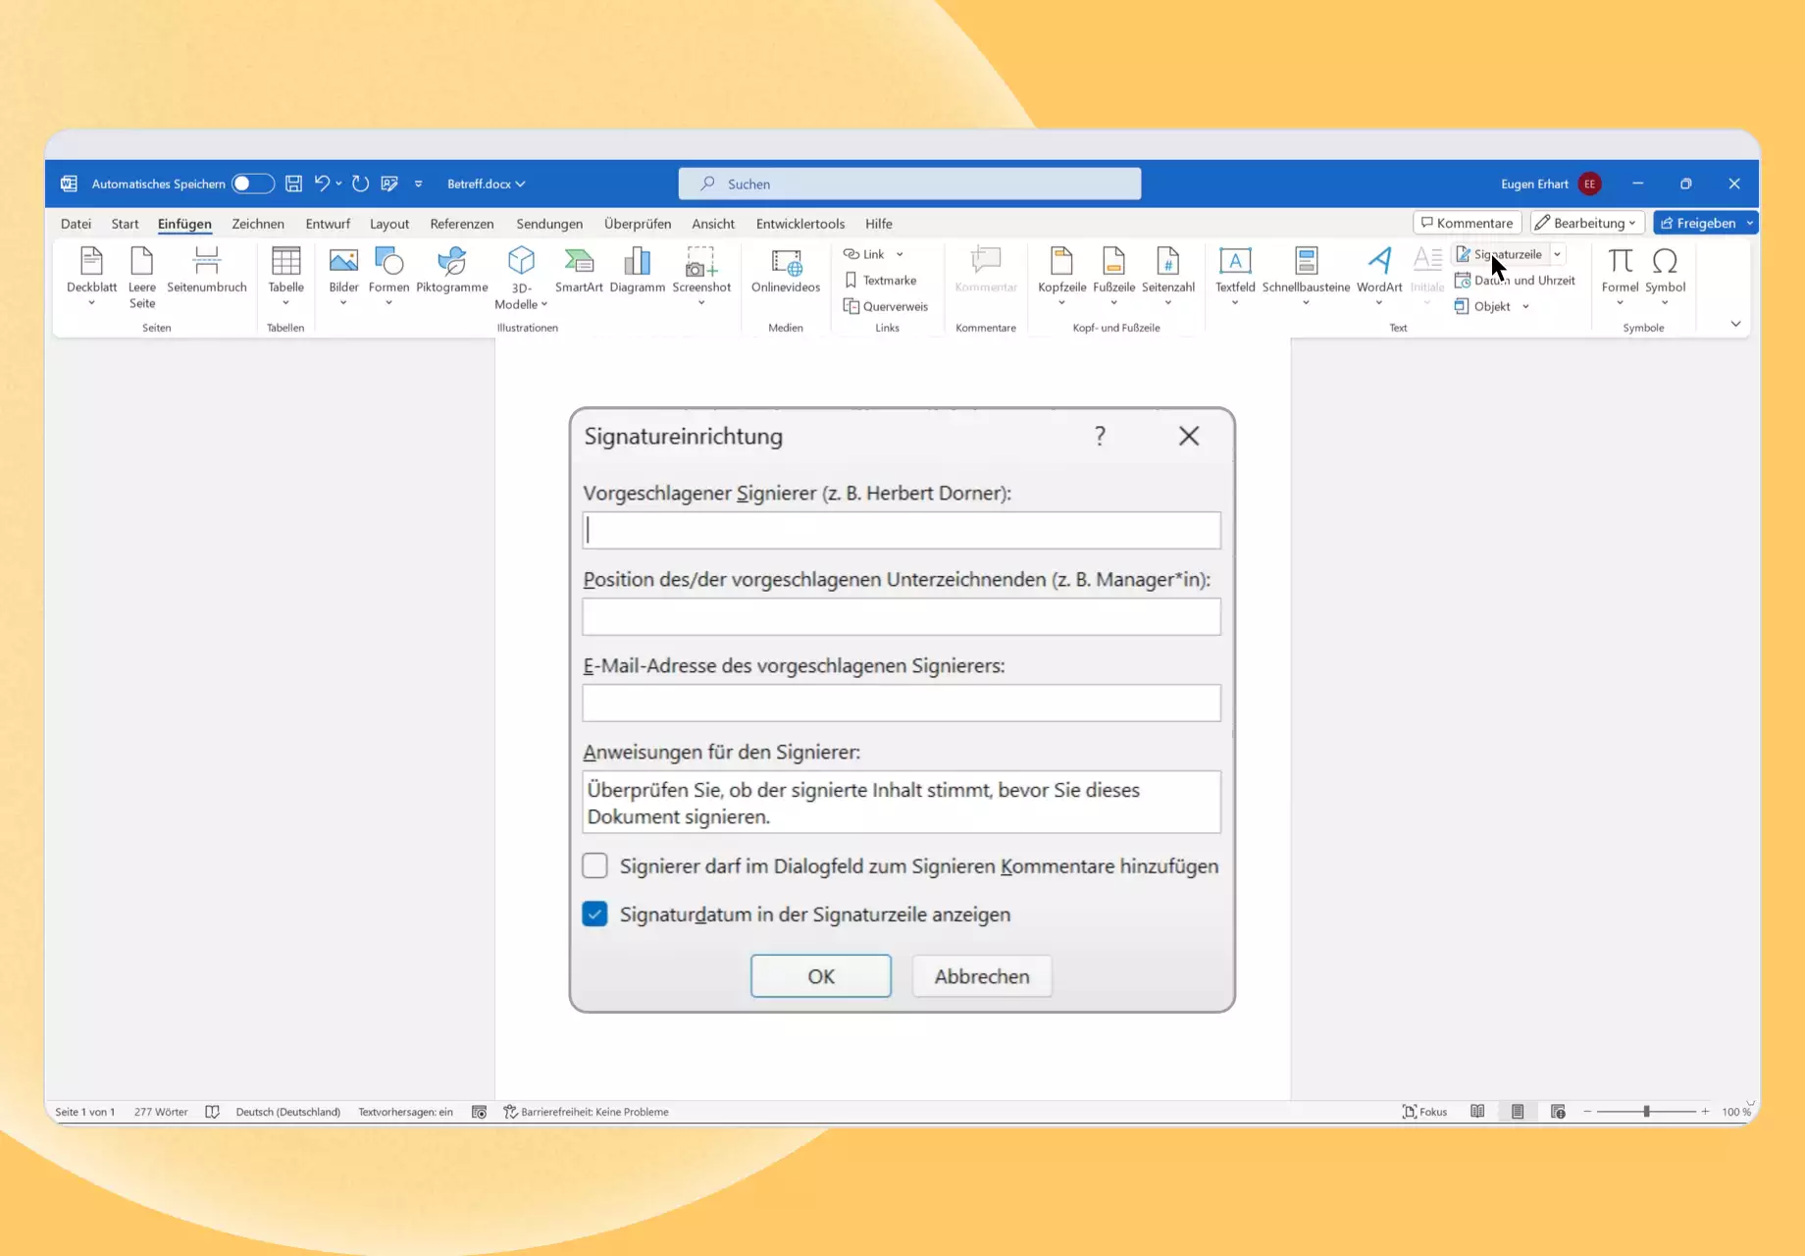Open Barrierefreiheit: Keine Probleme status
The width and height of the screenshot is (1805, 1256).
pos(586,1112)
